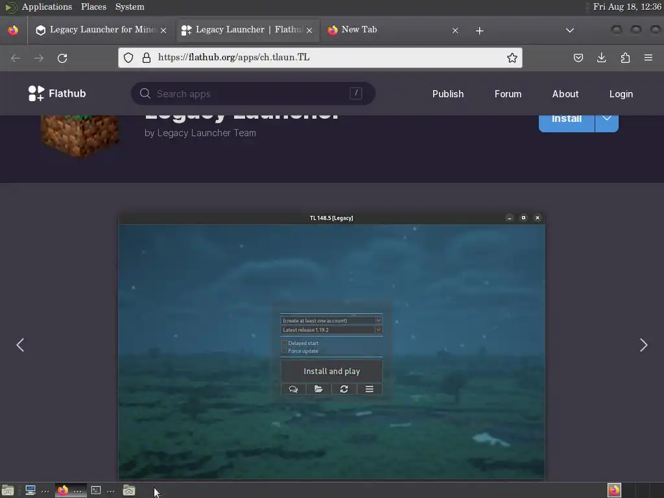The image size is (664, 498).
Task: Click the computer monitor taskbar icon
Action: (30, 490)
